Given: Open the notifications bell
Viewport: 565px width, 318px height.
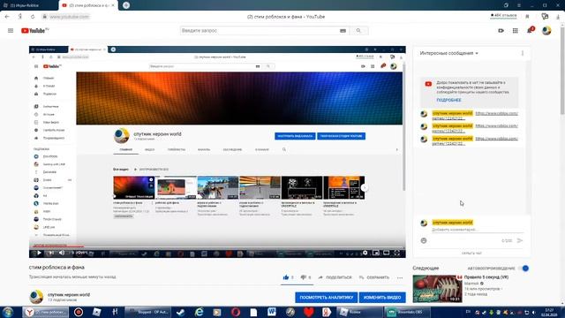Looking at the screenshot, I should (530, 30).
